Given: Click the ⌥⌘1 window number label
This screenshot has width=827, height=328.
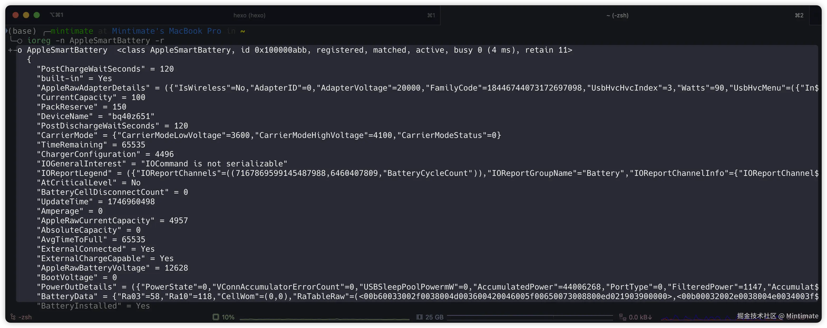Looking at the screenshot, I should [x=56, y=15].
